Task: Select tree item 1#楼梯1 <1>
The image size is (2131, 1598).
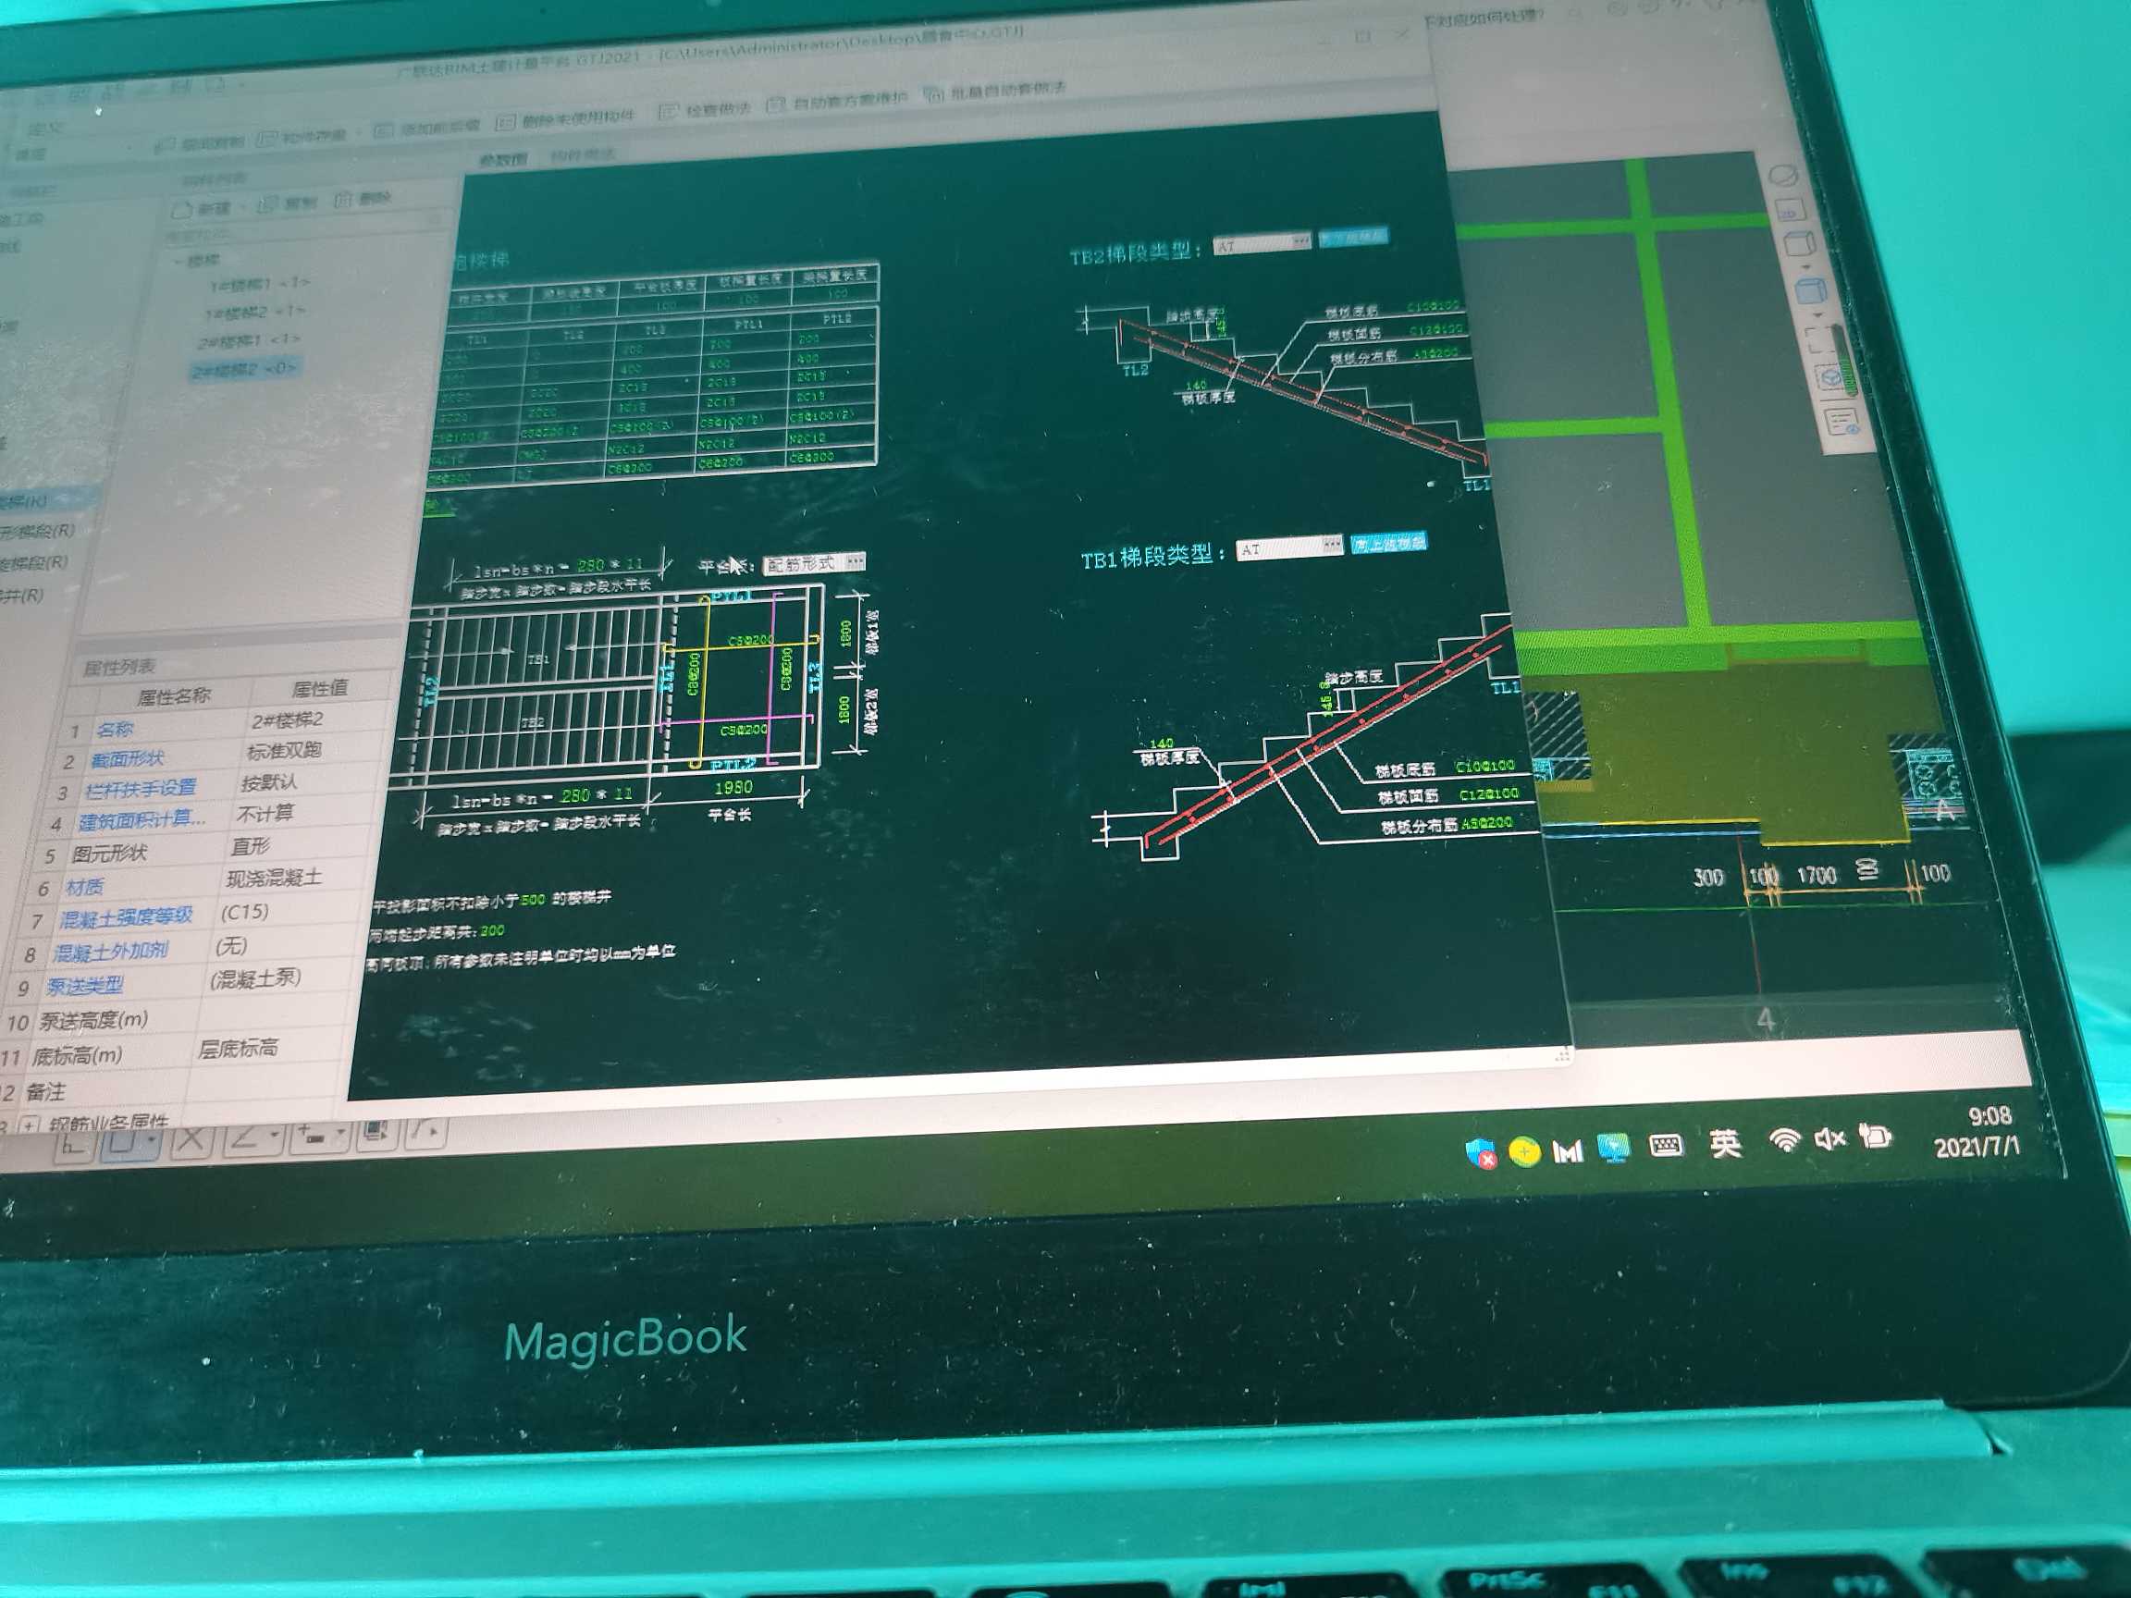Action: point(259,285)
